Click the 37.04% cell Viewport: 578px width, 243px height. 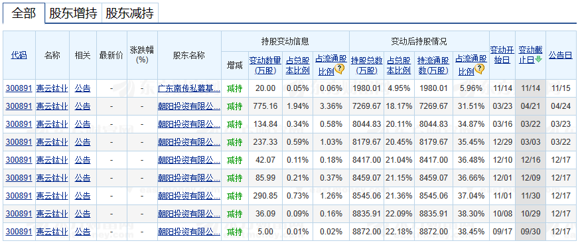point(471,196)
